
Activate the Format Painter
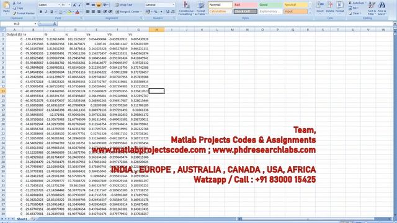pyautogui.click(x=24, y=13)
